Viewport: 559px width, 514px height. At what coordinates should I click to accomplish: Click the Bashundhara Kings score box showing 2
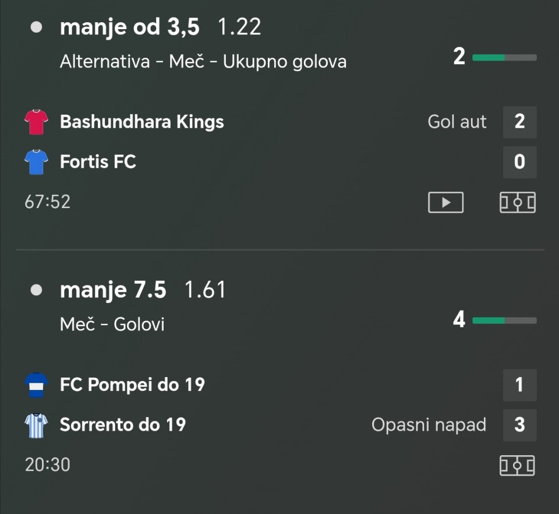(x=519, y=122)
